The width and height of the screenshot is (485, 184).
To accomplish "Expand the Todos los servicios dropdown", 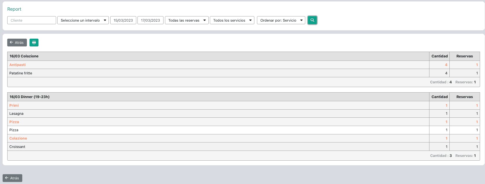I will pyautogui.click(x=232, y=20).
